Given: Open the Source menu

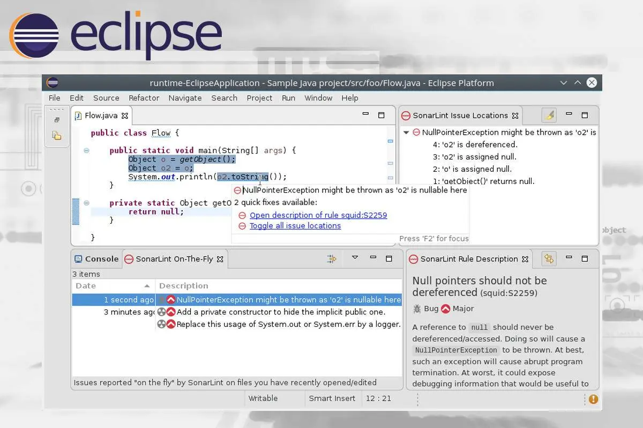Looking at the screenshot, I should click(106, 98).
